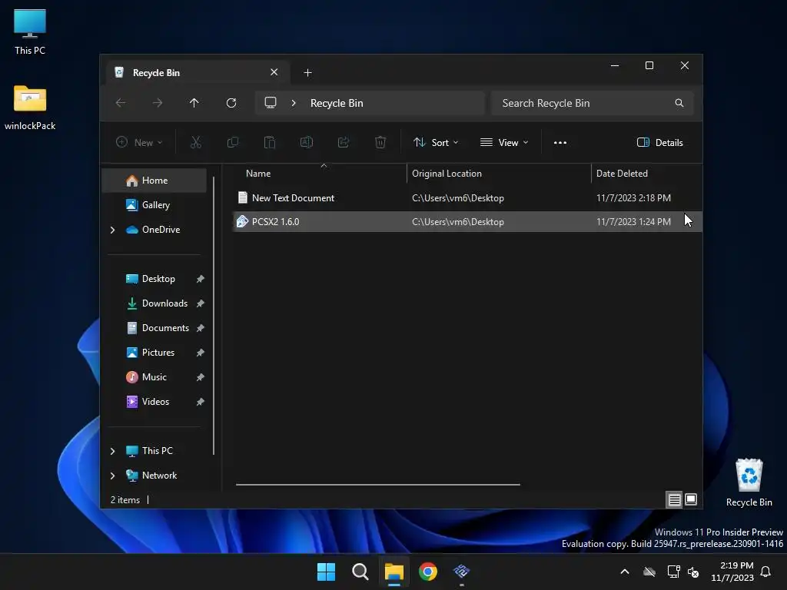Unpin Desktop using its pin icon
Screen dimensions: 787x590
201,279
